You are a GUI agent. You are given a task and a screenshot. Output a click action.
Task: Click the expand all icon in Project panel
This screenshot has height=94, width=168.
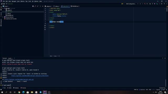pyautogui.click(x=35, y=6)
